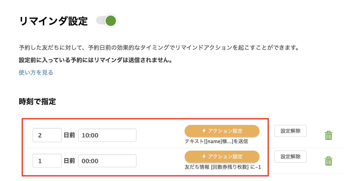Image resolution: width=359 pixels, height=181 pixels.
Task: Disable the リマインダ設定 toggle switch
Action: click(106, 20)
